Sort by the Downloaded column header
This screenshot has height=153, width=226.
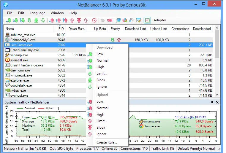202,29
